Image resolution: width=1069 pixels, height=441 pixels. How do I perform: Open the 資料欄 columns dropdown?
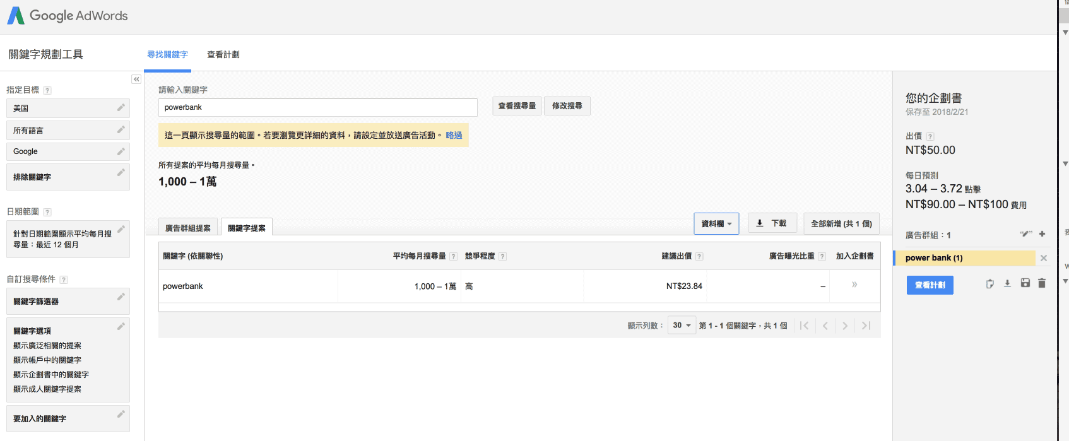[x=716, y=224]
